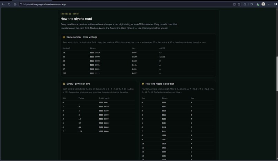Image resolution: width=278 pixels, height=161 pixels.
Task: Select hex digit 'D' in the 13 row
Action: point(191,156)
